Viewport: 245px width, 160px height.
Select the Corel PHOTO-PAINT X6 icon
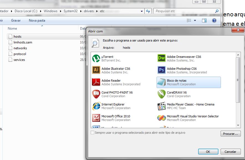(96, 94)
